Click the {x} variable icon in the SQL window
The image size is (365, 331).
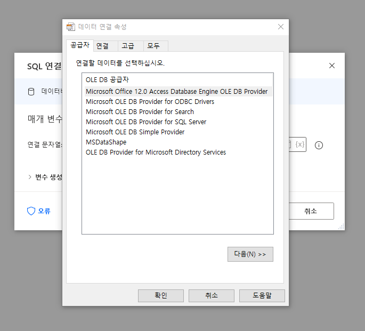300,144
